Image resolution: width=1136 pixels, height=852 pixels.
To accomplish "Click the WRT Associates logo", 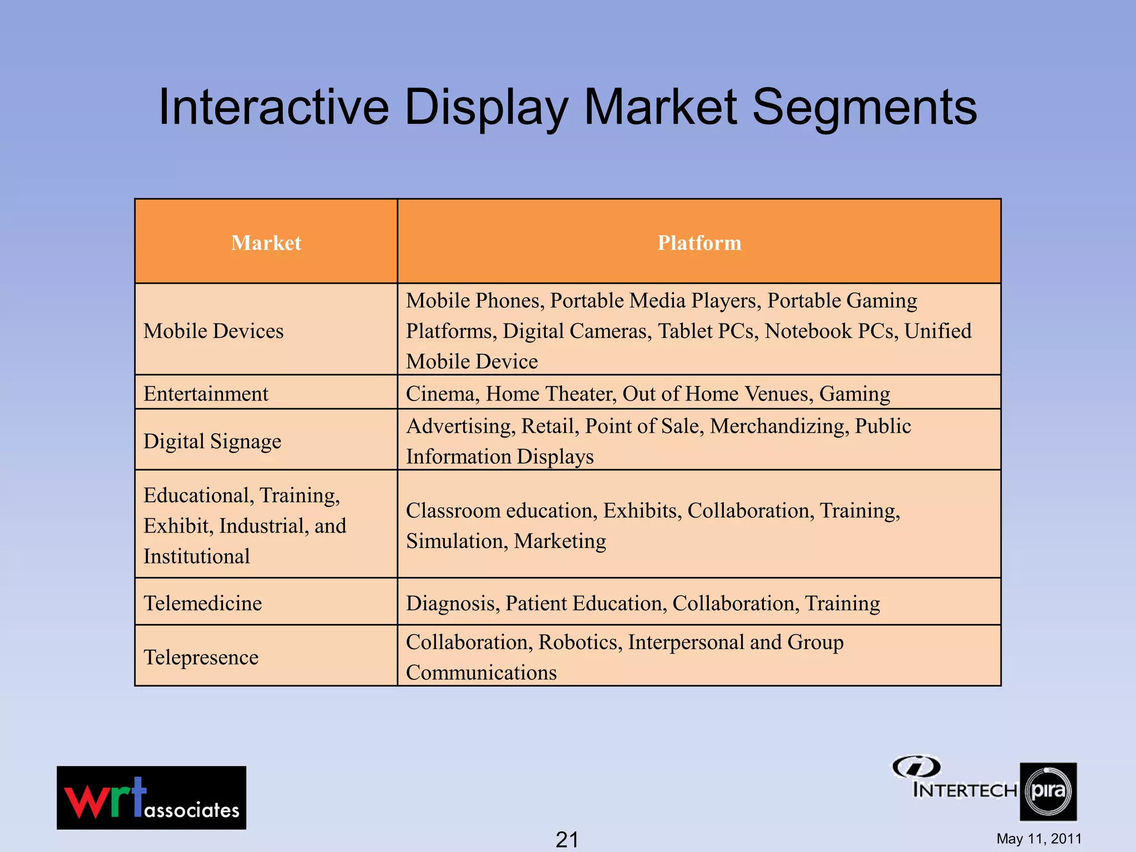I will click(151, 798).
